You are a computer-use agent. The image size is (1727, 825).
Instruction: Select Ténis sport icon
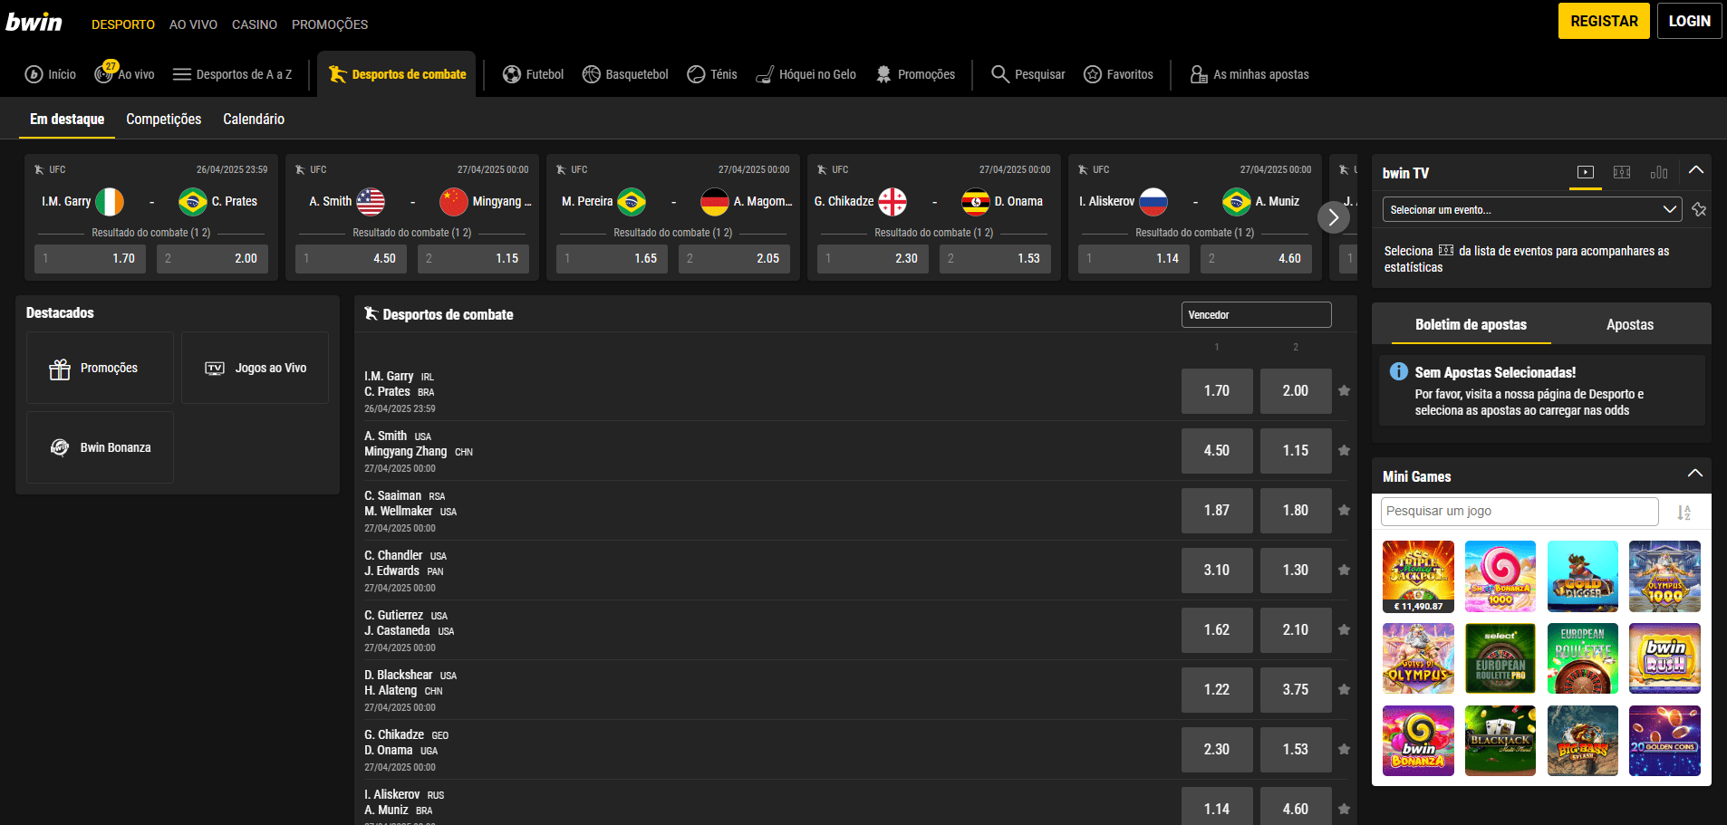696,74
